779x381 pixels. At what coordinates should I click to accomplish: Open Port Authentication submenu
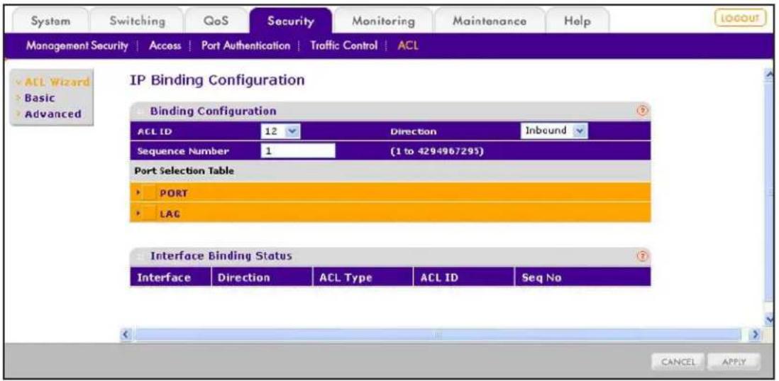245,45
